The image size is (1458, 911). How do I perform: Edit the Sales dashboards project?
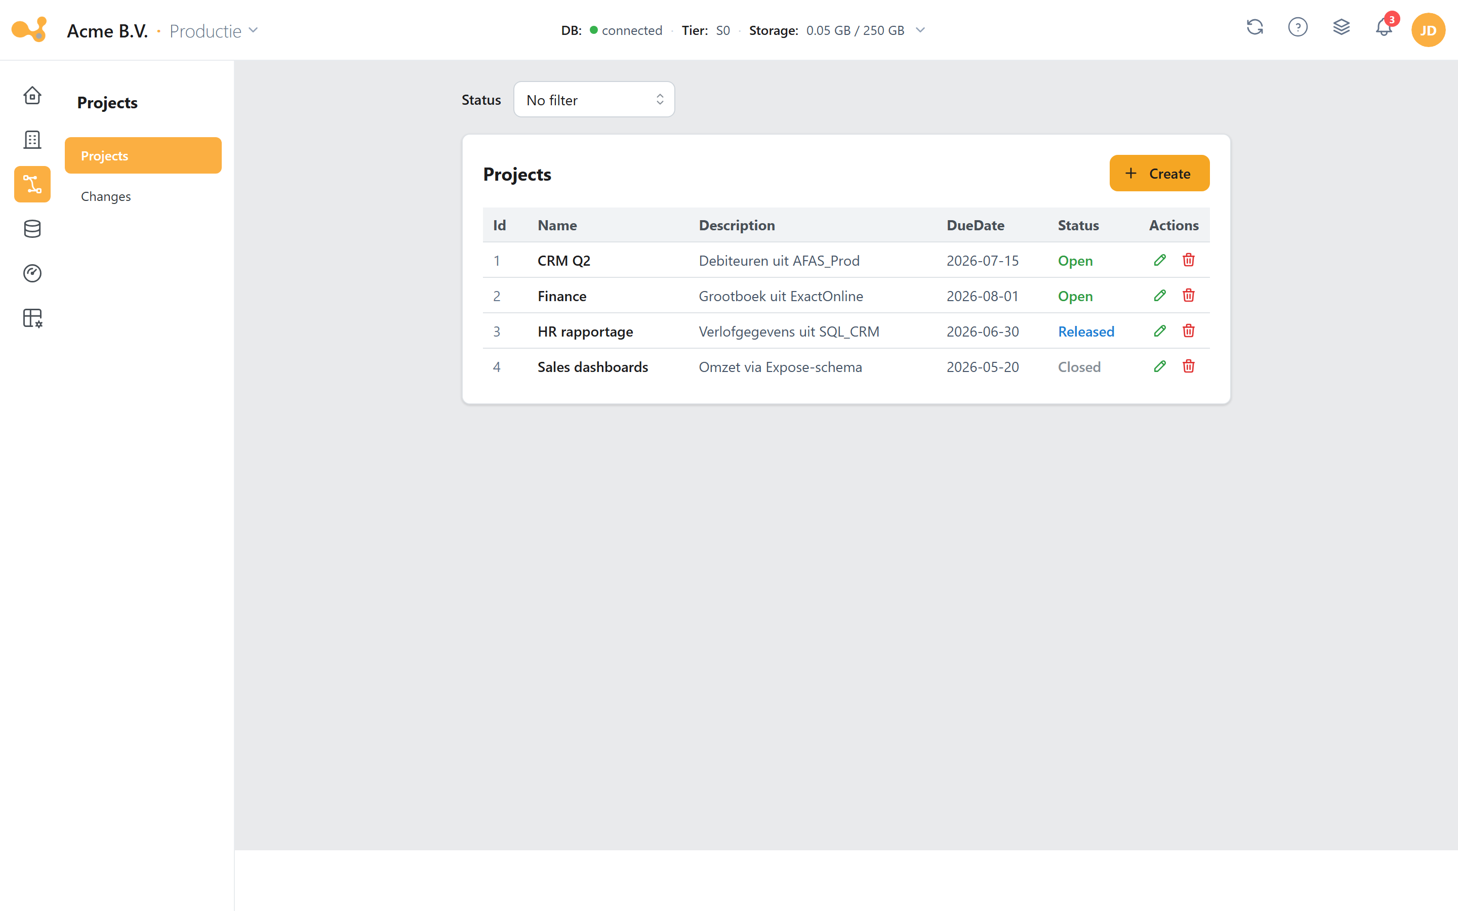point(1160,367)
